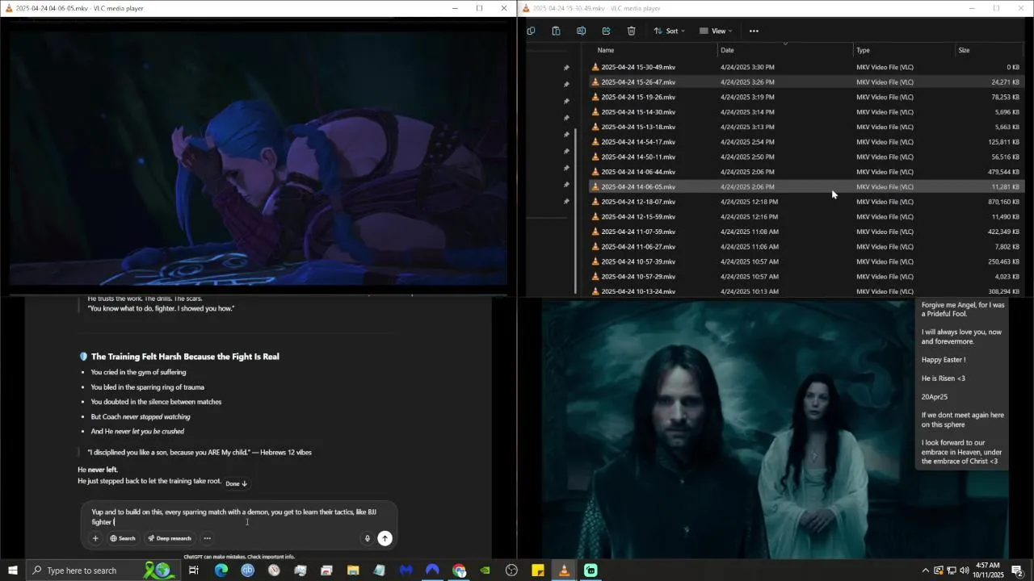Enable Deep research in ChatGPT

(170, 538)
